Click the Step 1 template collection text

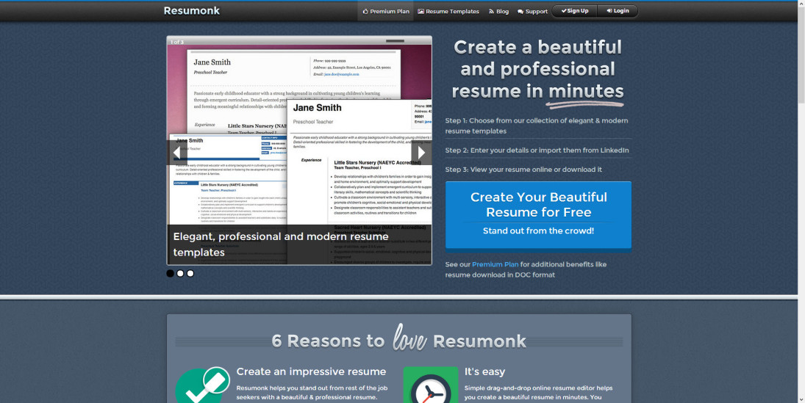coord(537,126)
